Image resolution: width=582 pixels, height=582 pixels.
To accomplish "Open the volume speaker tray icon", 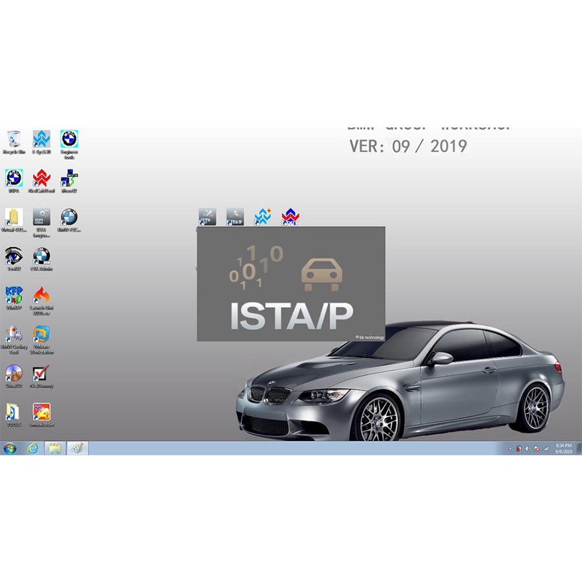I will [528, 449].
